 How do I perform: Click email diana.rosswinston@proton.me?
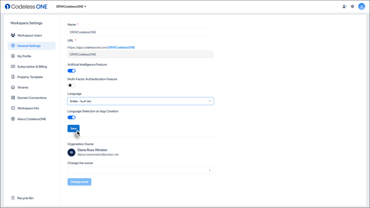(98, 155)
